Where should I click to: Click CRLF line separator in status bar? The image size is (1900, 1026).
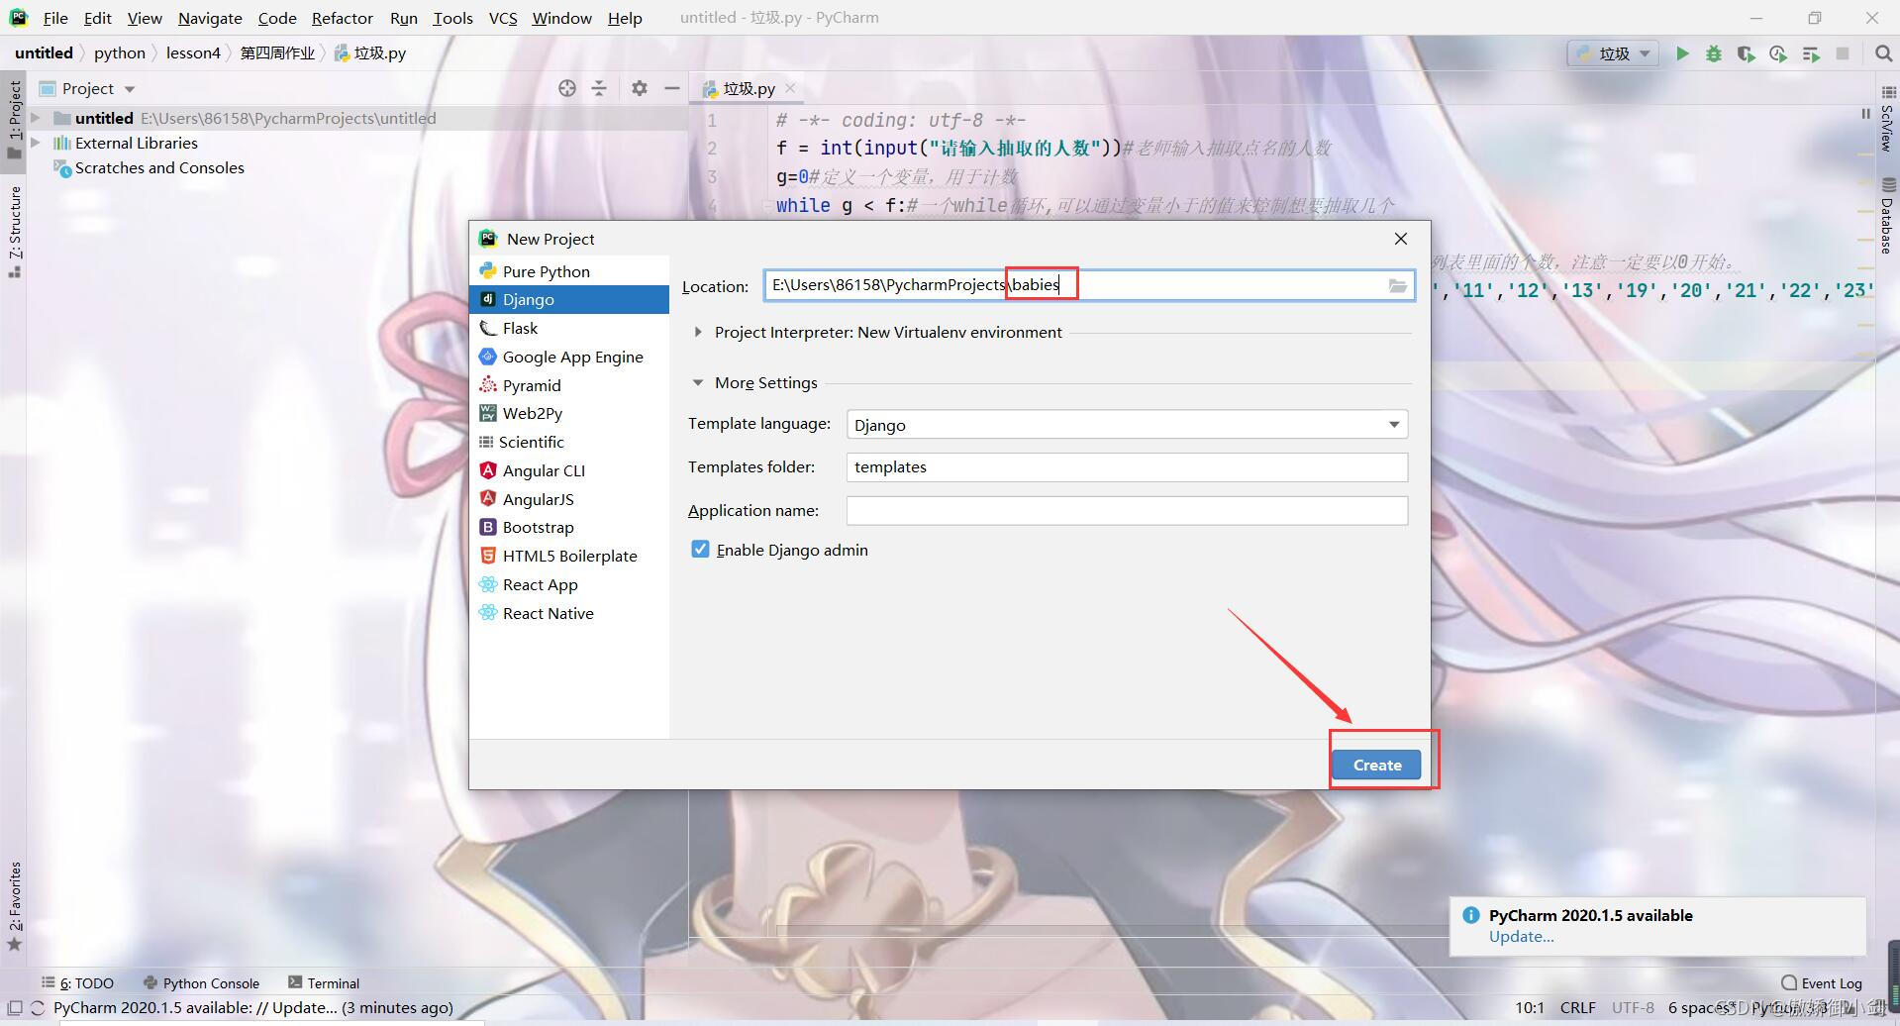tap(1577, 1007)
